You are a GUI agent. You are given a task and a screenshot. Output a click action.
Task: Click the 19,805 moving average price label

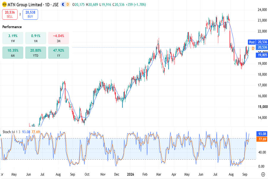262,55
